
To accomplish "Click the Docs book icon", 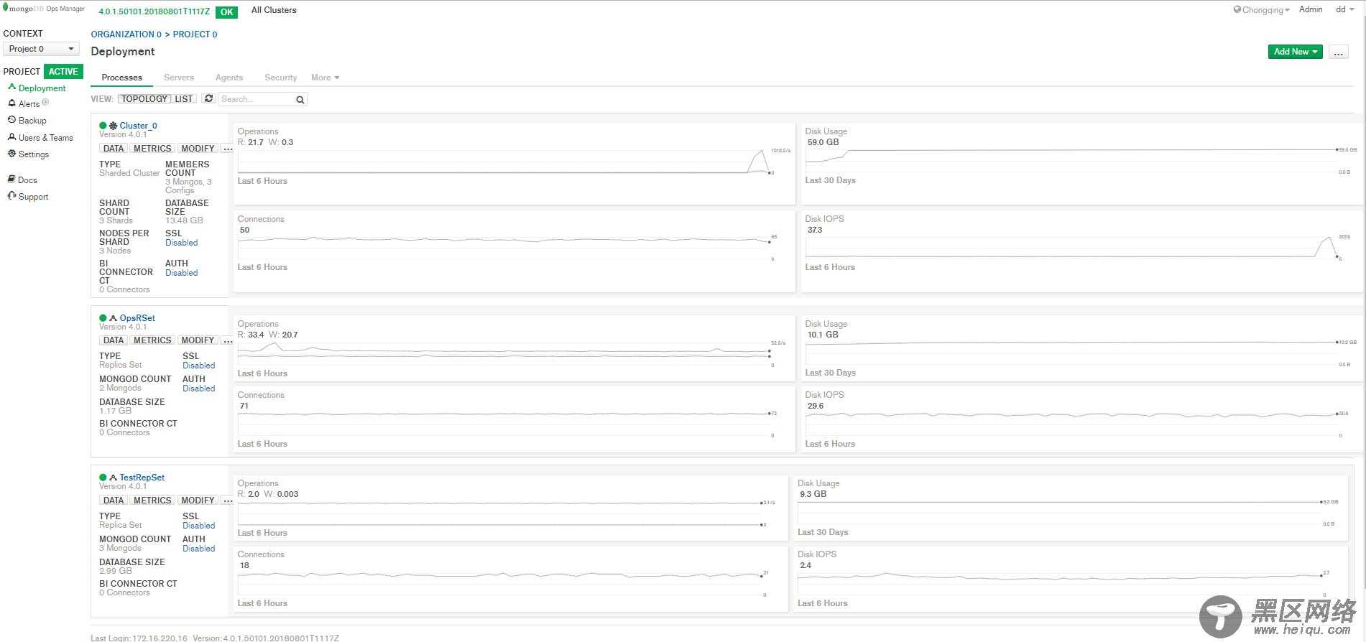I will tap(11, 179).
